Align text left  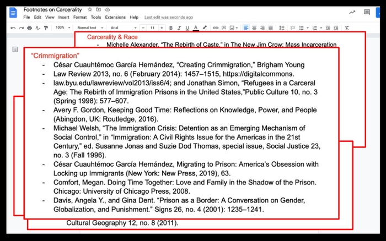246,28
